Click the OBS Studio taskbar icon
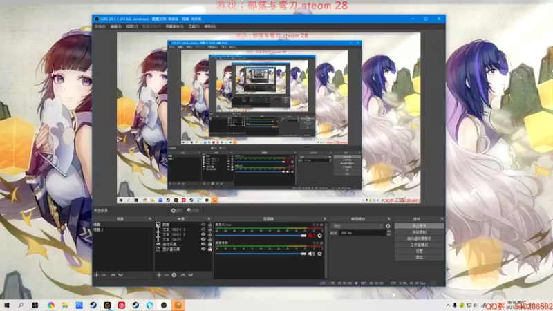Screen dimensions: 553x311 [164, 305]
